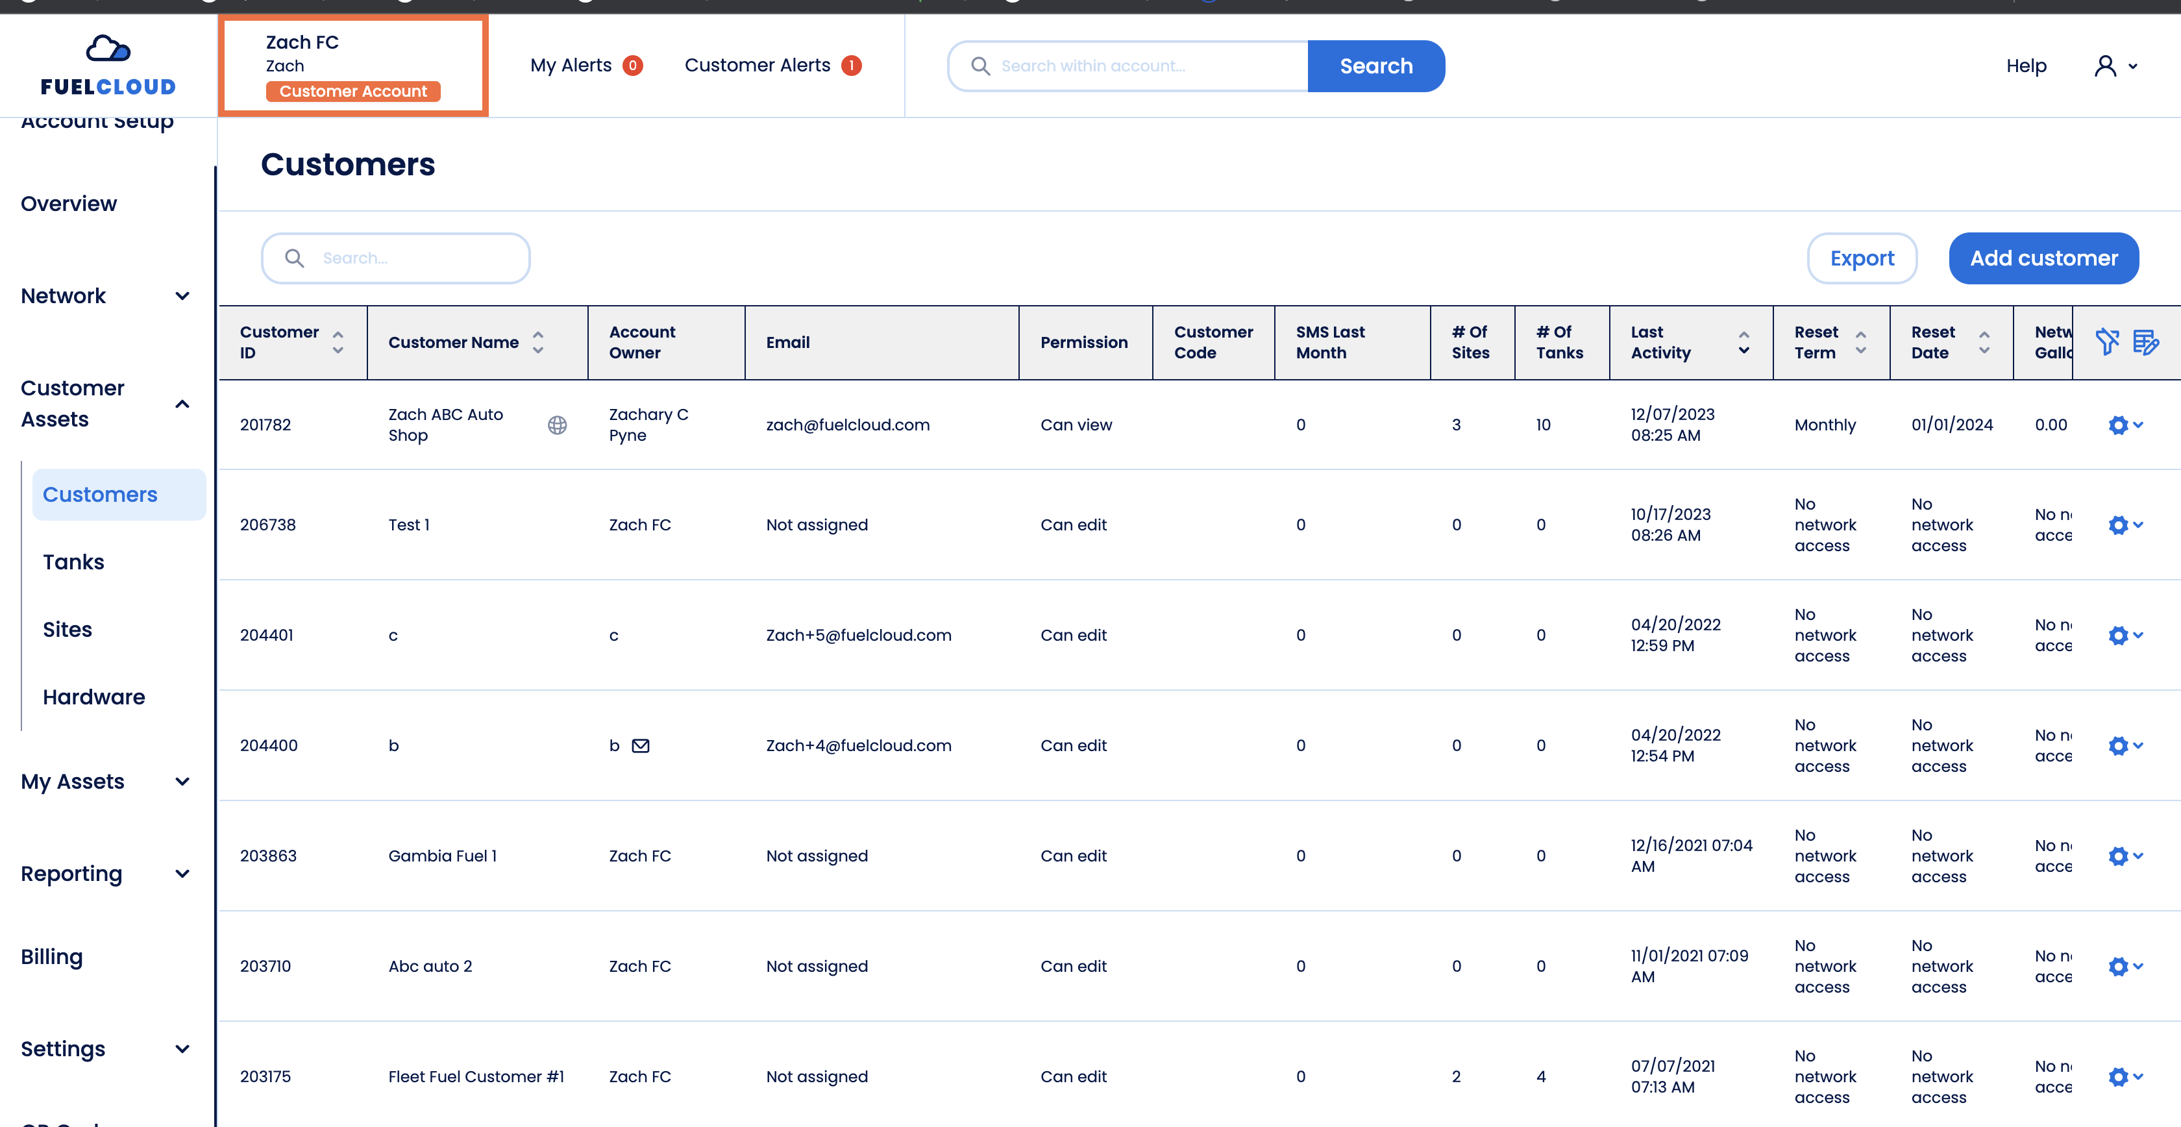Open gear menu for Test 1 row
This screenshot has height=1127, width=2181.
coord(2125,525)
